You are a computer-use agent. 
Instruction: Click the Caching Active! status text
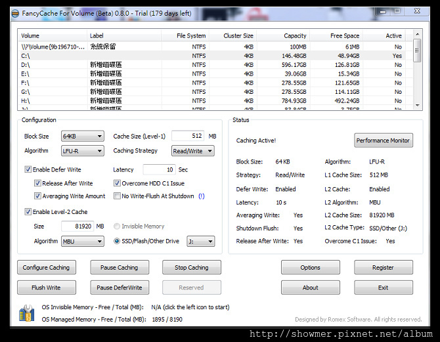[x=256, y=140]
